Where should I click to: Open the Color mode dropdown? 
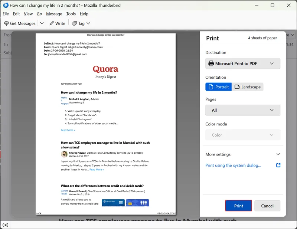243,135
